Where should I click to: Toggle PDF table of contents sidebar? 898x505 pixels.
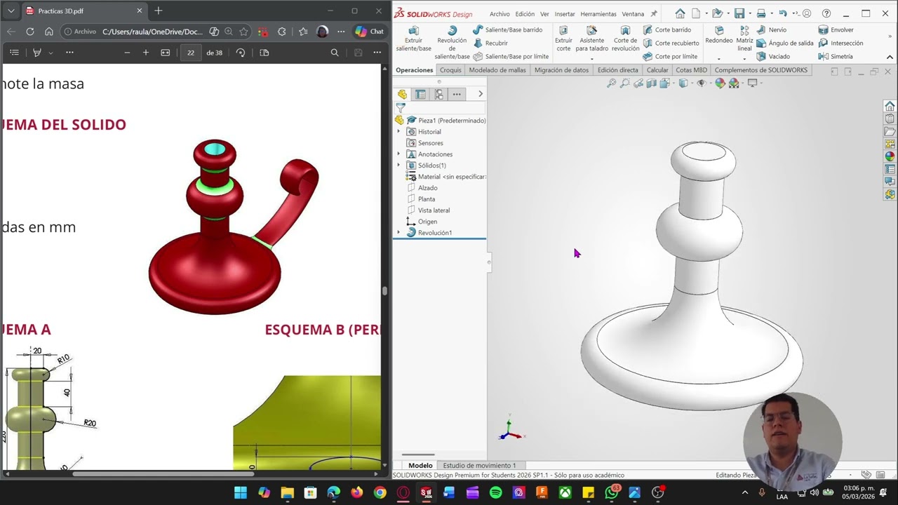pos(14,53)
